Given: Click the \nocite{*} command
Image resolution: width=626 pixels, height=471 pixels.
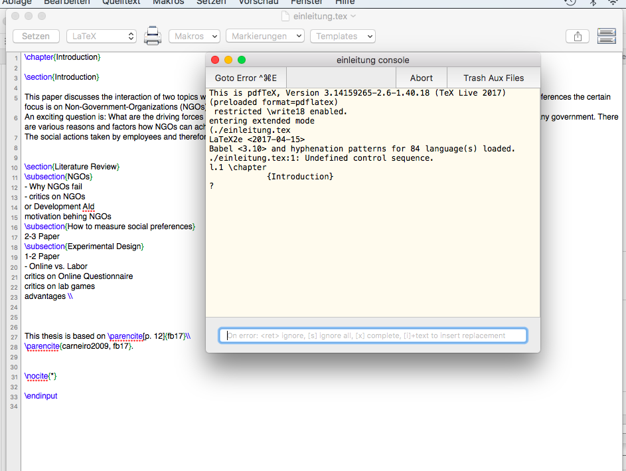Looking at the screenshot, I should 40,376.
